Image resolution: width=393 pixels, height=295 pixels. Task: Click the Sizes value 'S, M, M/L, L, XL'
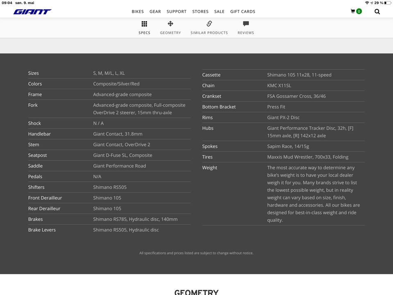point(109,73)
